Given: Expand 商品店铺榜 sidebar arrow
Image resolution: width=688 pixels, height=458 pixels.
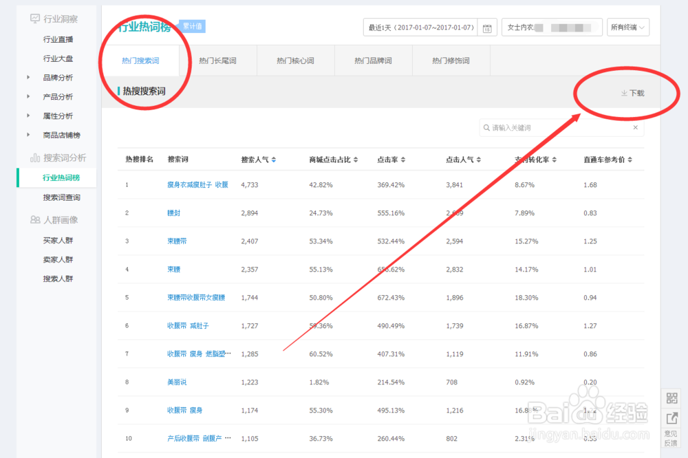Looking at the screenshot, I should (x=28, y=135).
